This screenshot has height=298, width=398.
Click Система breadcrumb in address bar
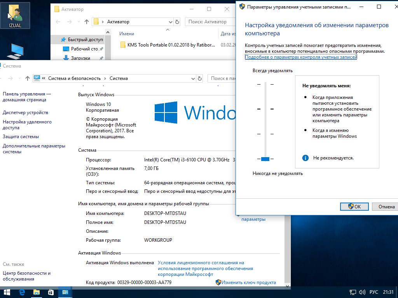coord(119,78)
